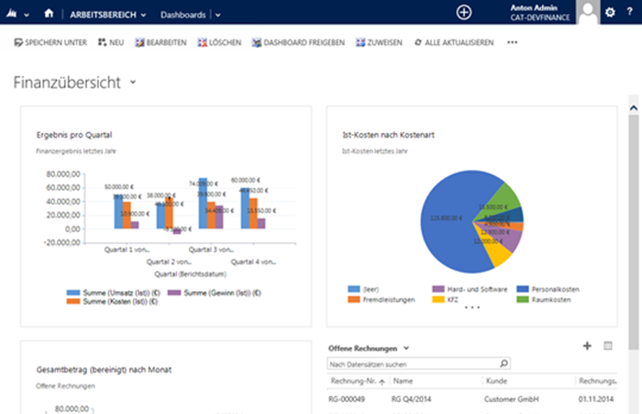
Task: Click the Dashboards navigation item
Action: point(183,15)
